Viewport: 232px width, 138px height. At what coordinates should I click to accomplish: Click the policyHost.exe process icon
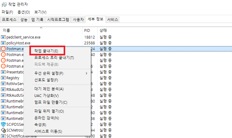click(x=3, y=43)
